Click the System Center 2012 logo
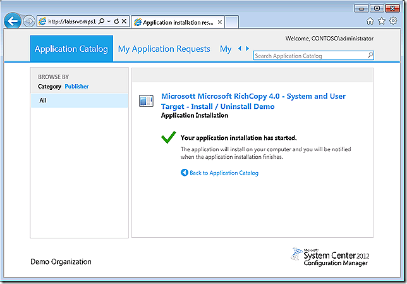The image size is (407, 284). pos(330,257)
